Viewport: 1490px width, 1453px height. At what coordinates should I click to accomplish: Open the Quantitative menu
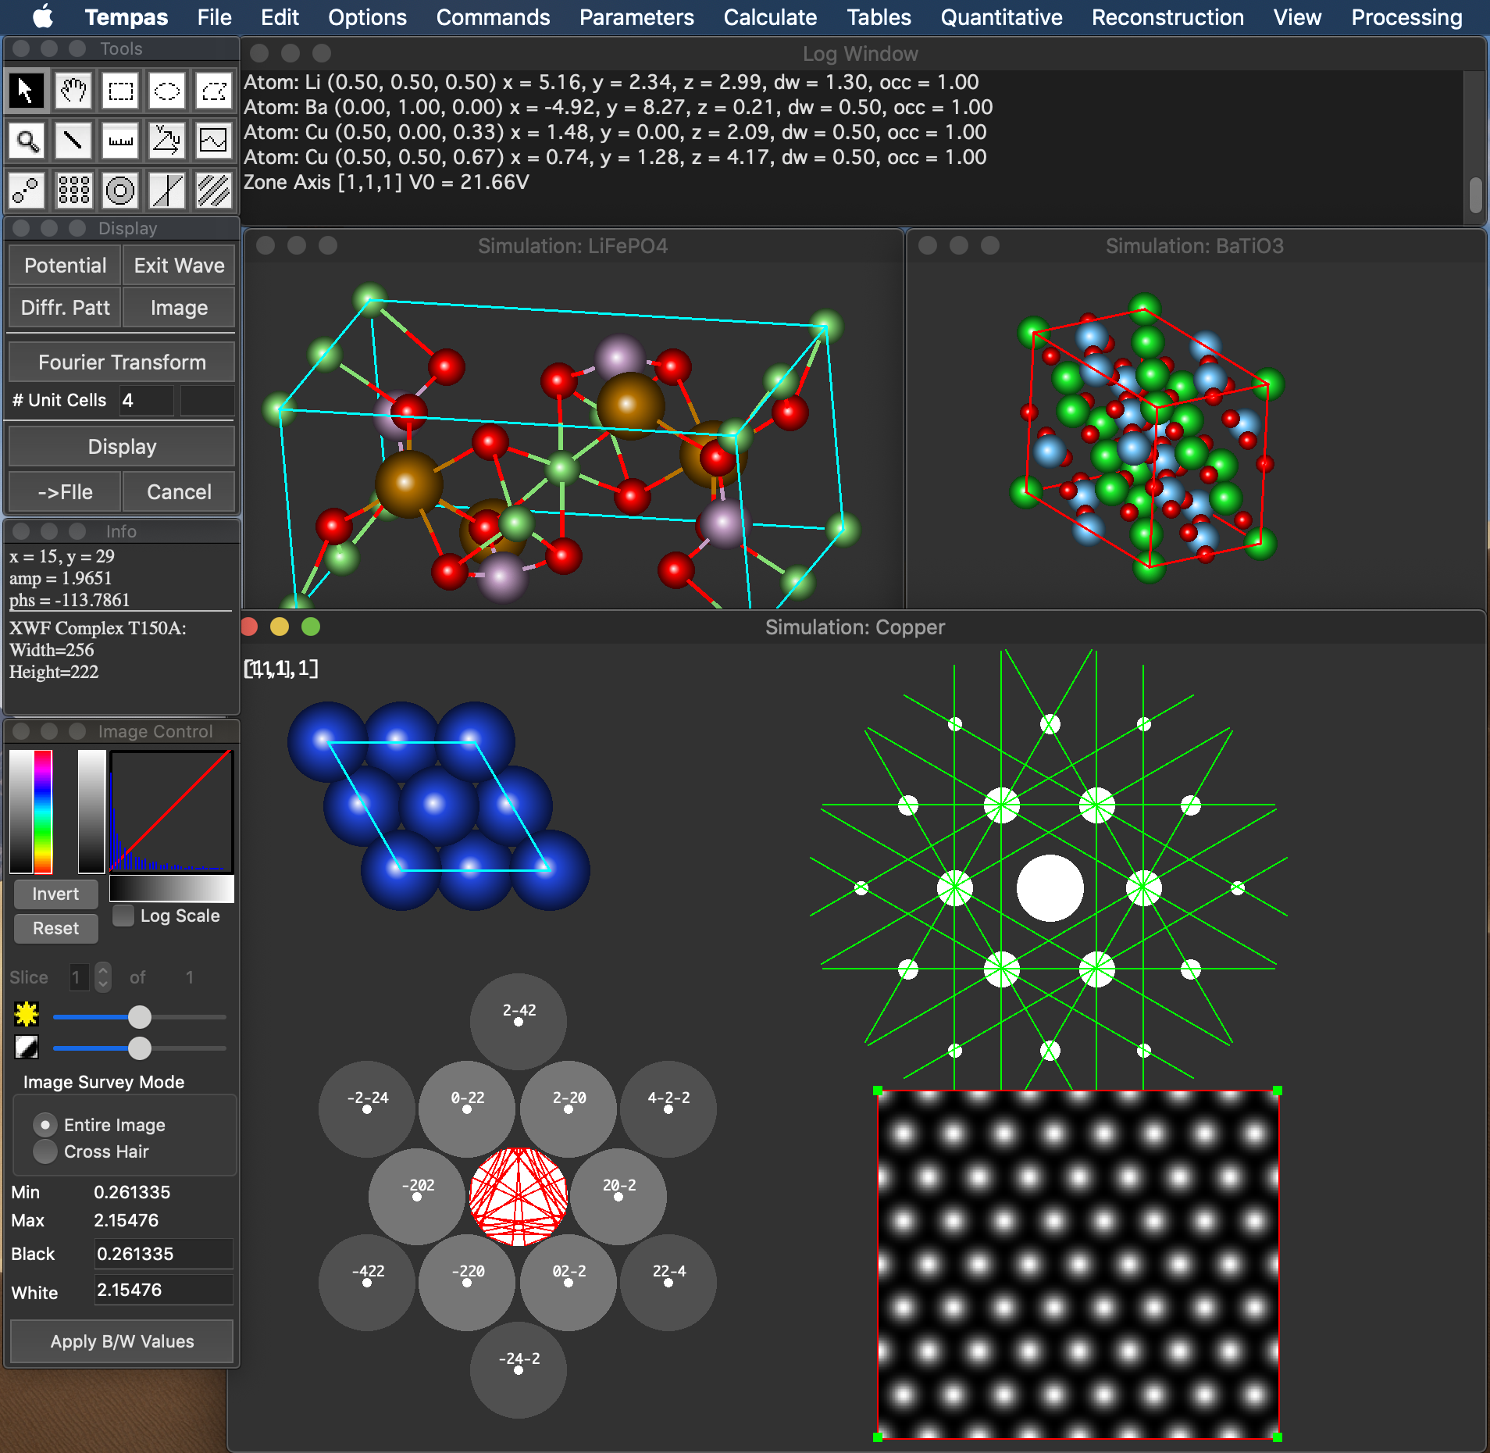coord(1001,17)
